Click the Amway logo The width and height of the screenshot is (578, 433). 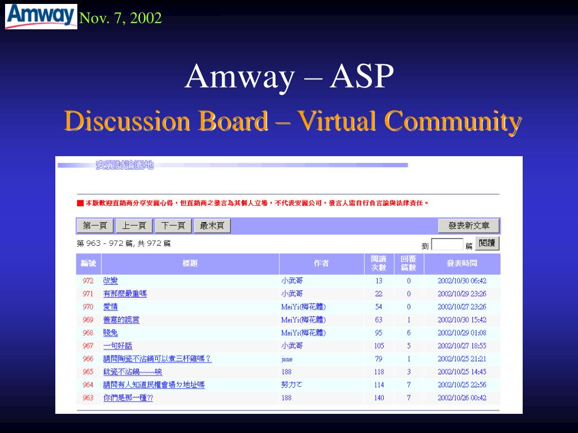pos(41,16)
